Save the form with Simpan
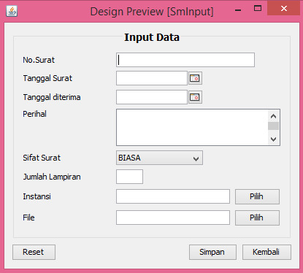This screenshot has height=273, width=303. pyautogui.click(x=212, y=252)
